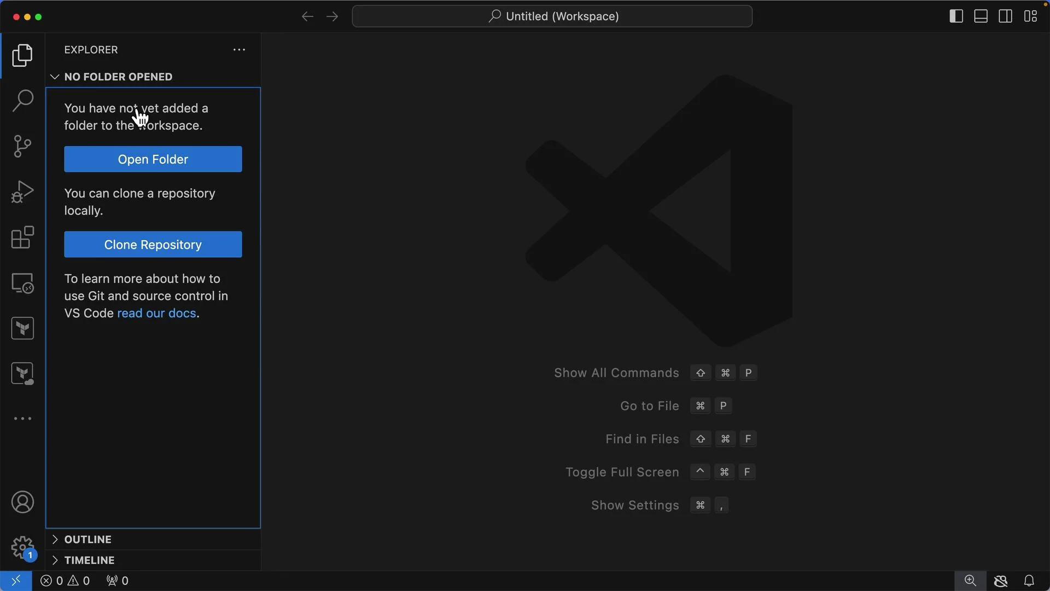This screenshot has width=1050, height=591.
Task: Toggle bottom panel visibility
Action: (x=981, y=16)
